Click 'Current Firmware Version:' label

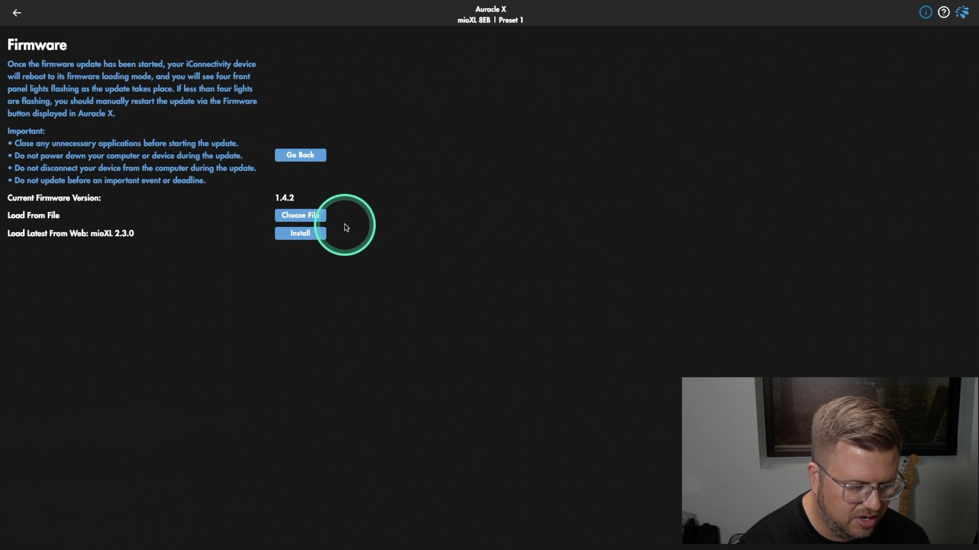click(x=54, y=198)
